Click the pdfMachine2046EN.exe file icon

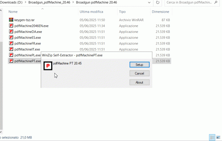(11, 26)
